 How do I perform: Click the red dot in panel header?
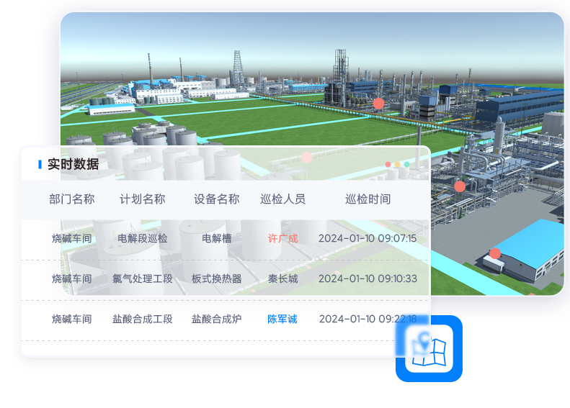point(388,165)
